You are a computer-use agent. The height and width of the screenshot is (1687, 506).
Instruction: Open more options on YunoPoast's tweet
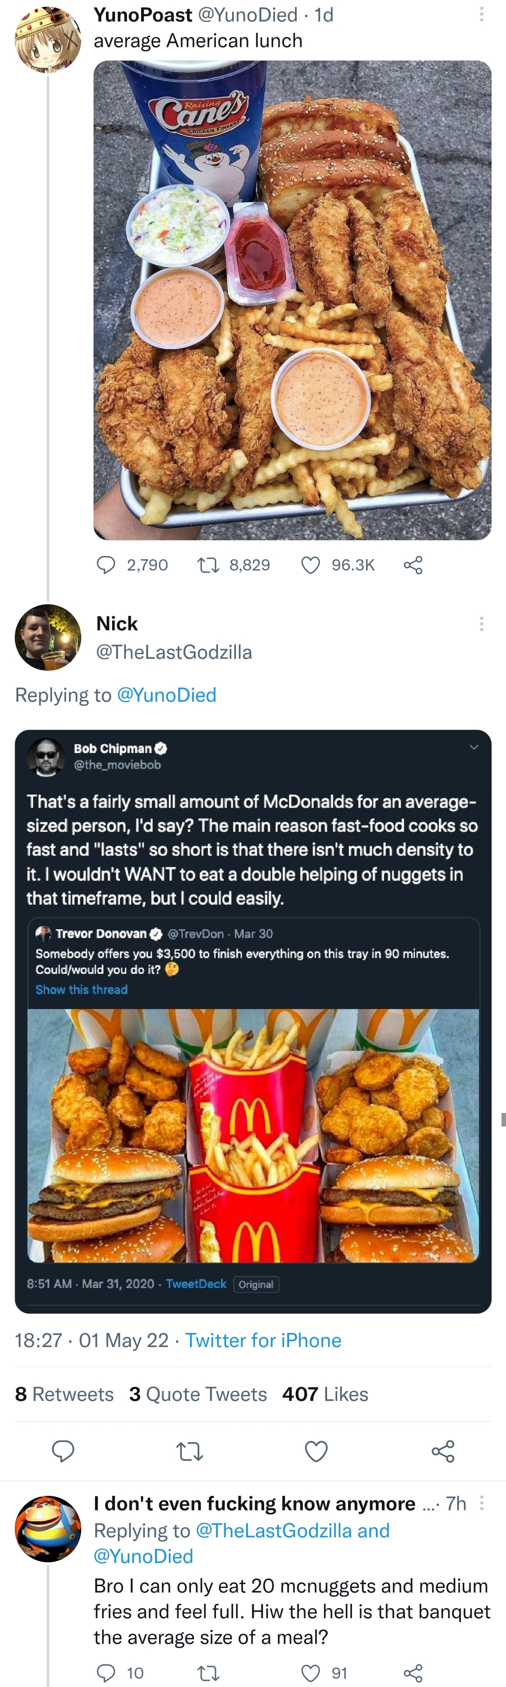pos(482,14)
